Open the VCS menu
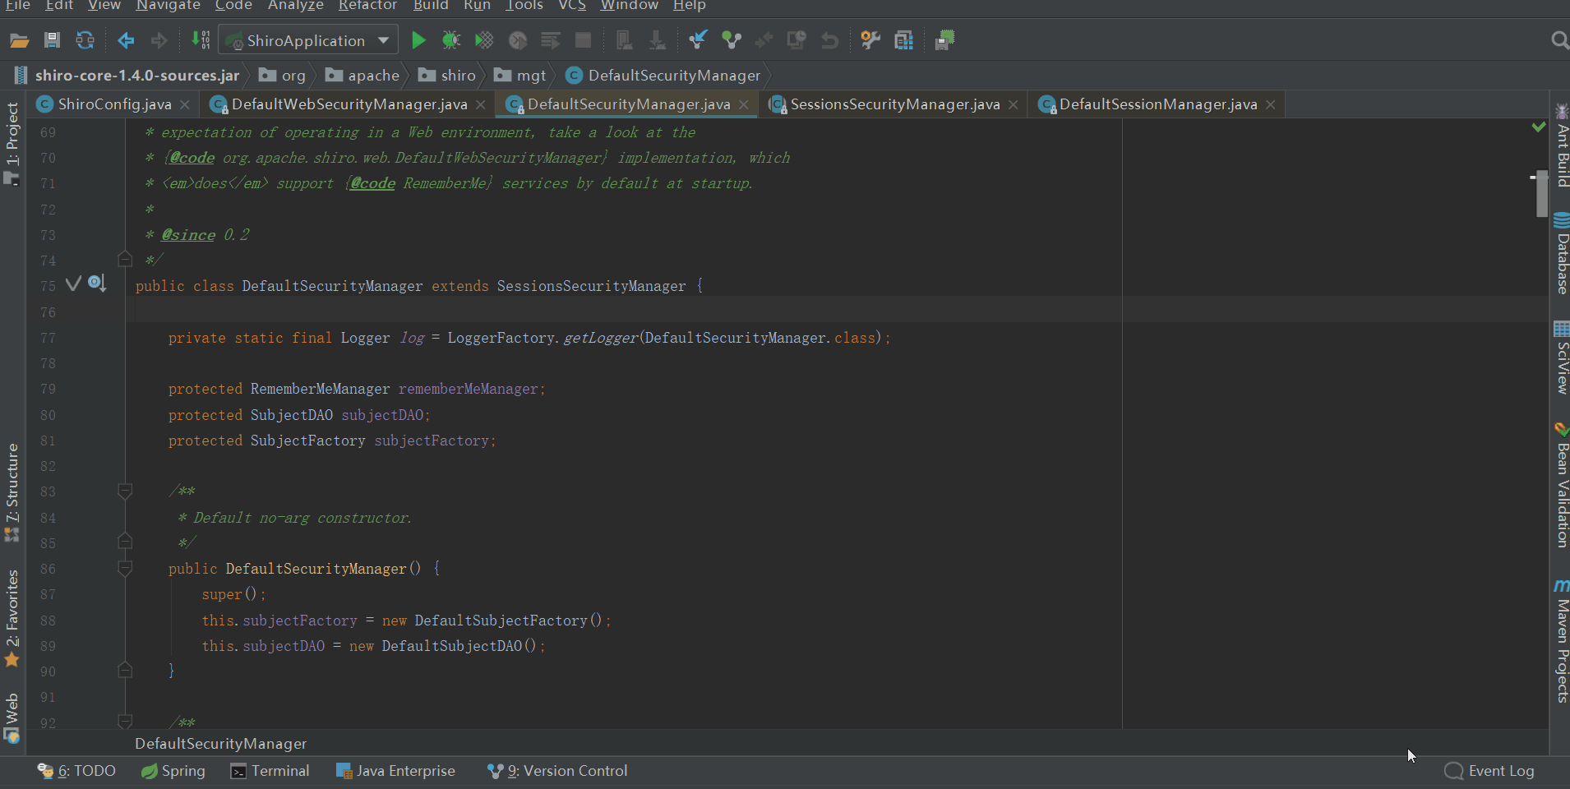 pos(572,6)
